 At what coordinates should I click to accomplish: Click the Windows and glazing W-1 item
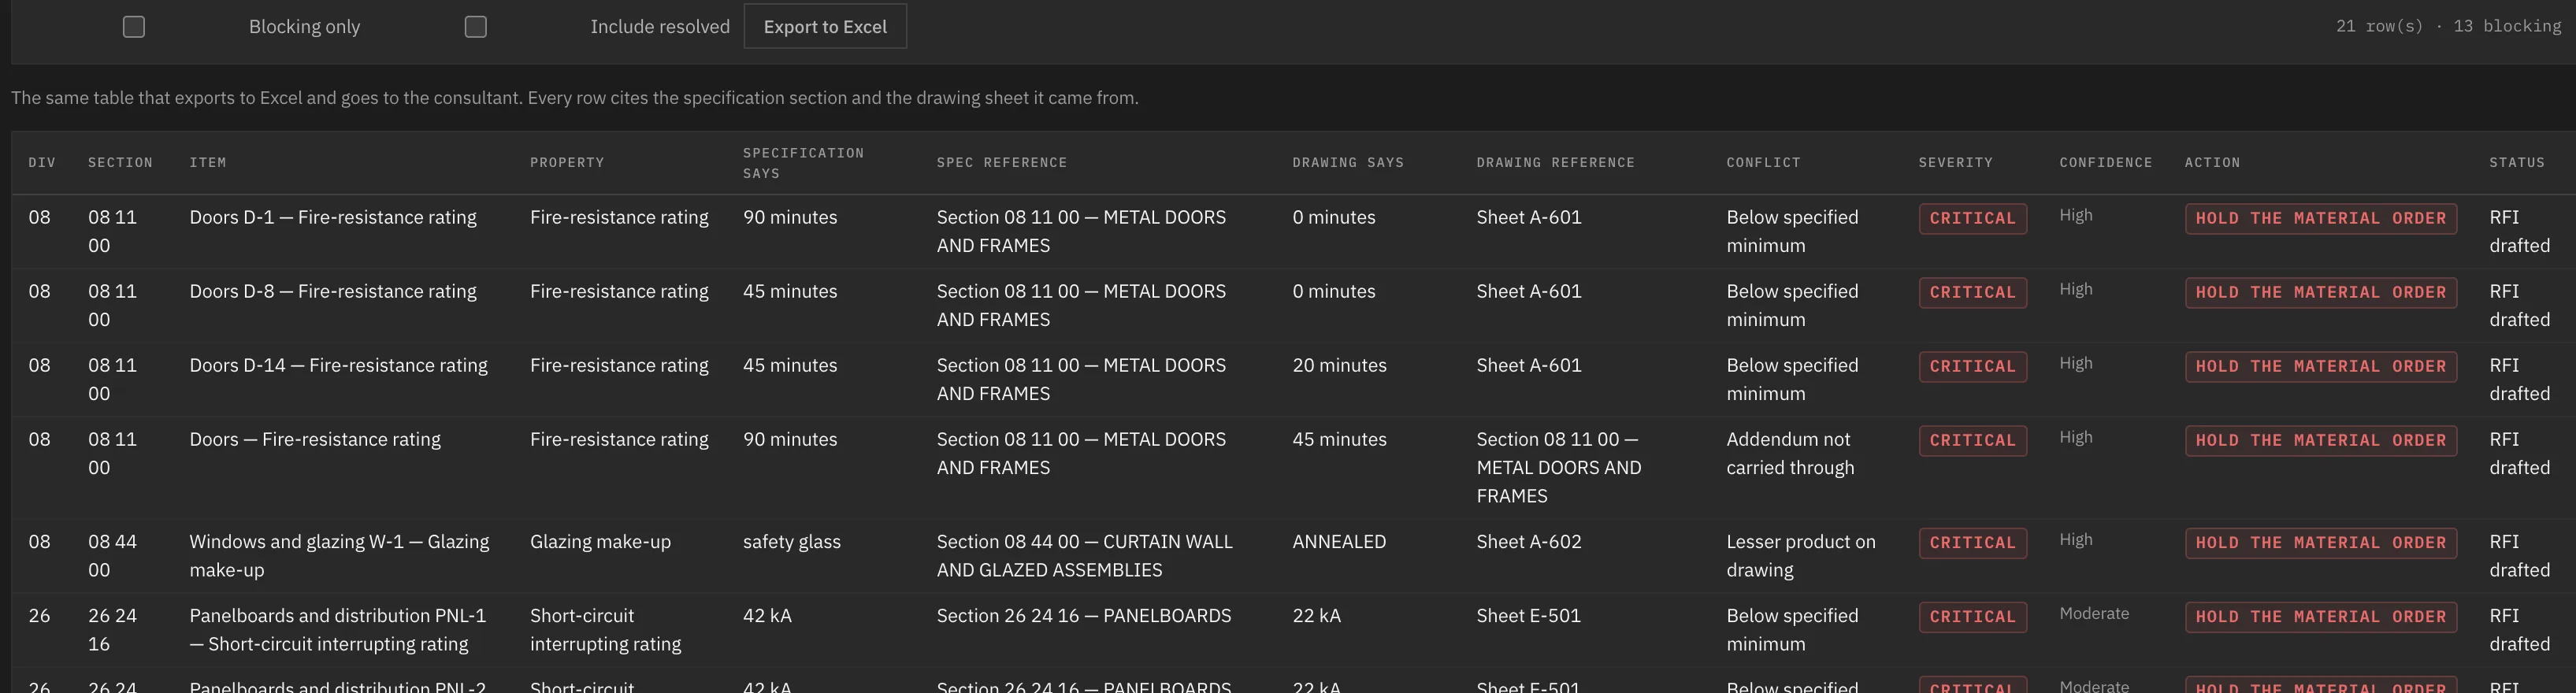point(339,555)
